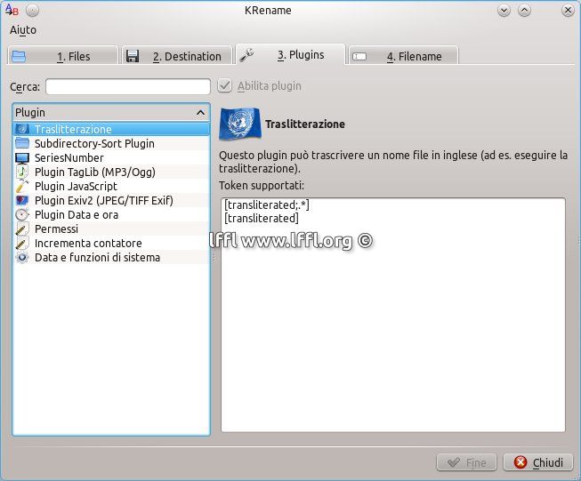
Task: Select Plugin Data e ora
Action: tap(111, 215)
